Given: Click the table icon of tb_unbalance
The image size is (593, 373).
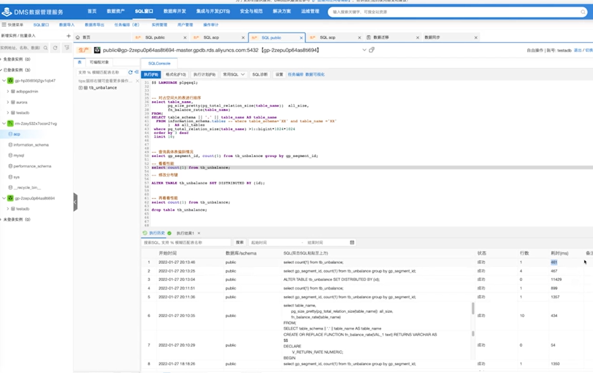Looking at the screenshot, I should [86, 88].
